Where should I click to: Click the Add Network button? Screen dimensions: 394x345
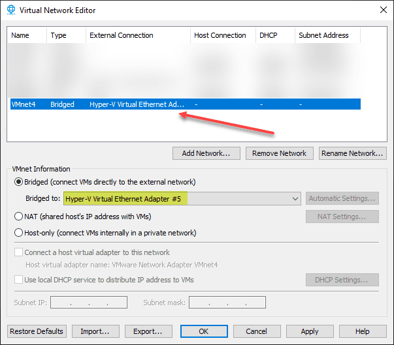(206, 153)
